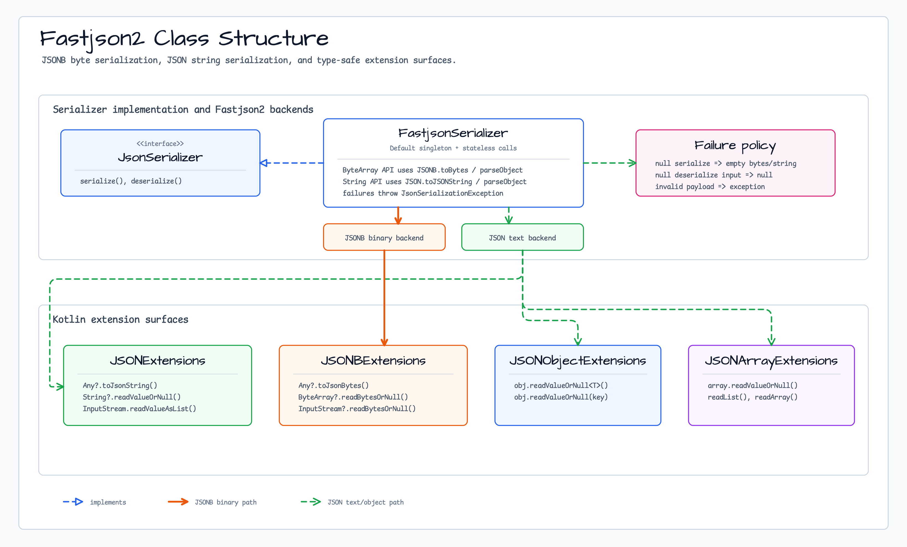Select the 'JSON text backend' node
This screenshot has height=547, width=907.
pos(522,237)
